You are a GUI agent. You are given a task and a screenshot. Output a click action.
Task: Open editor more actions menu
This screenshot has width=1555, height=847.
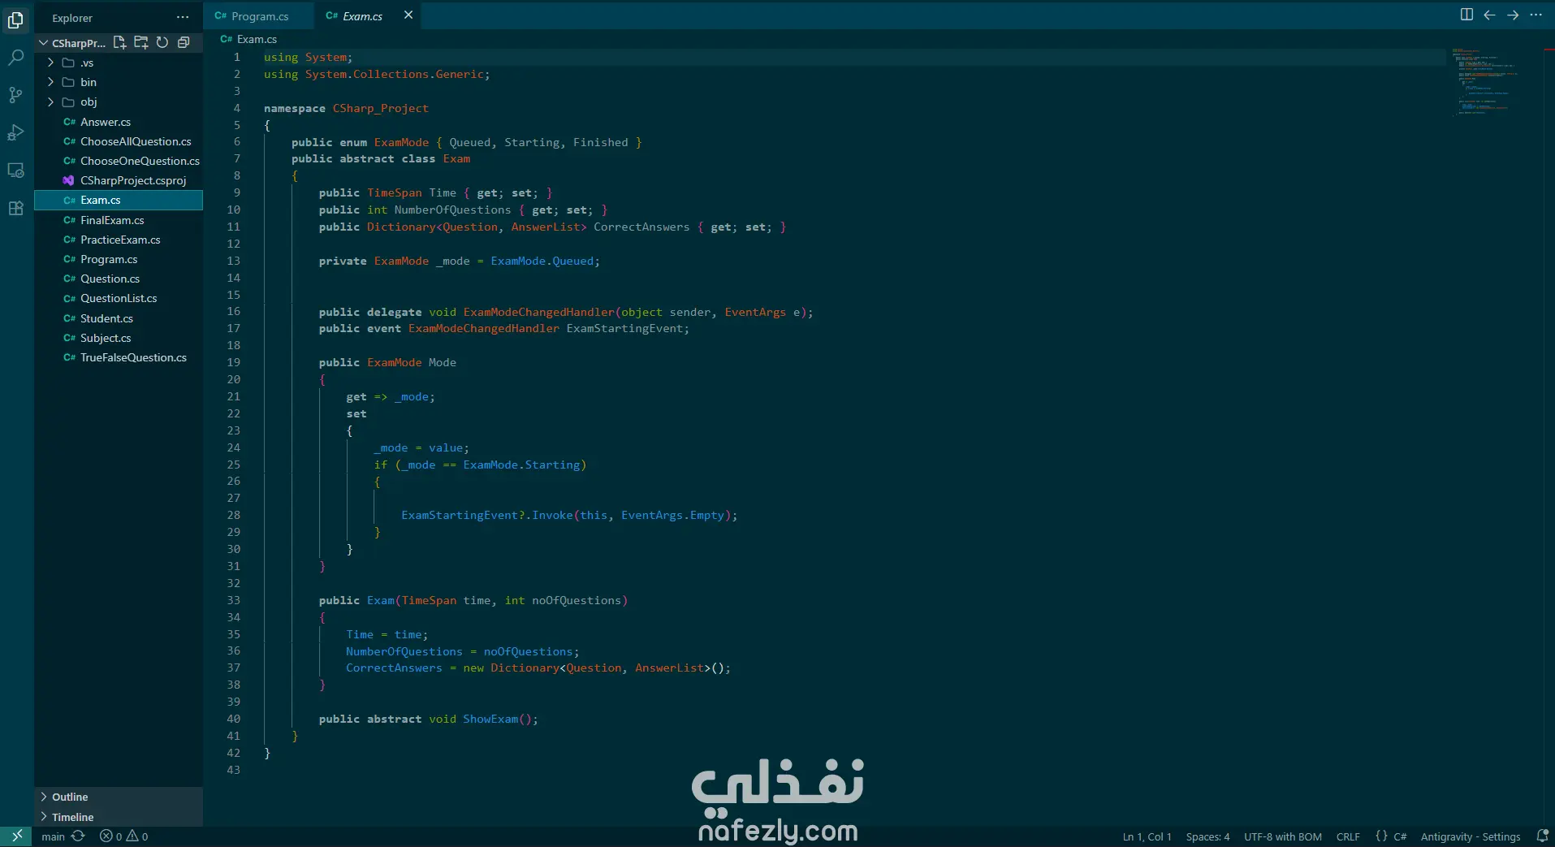1536,15
